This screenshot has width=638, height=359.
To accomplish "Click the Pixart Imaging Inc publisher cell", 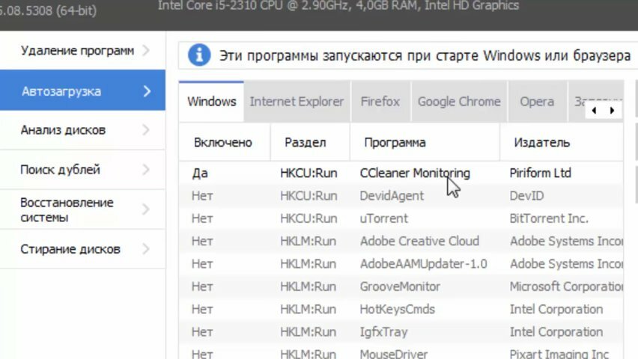I will (559, 354).
